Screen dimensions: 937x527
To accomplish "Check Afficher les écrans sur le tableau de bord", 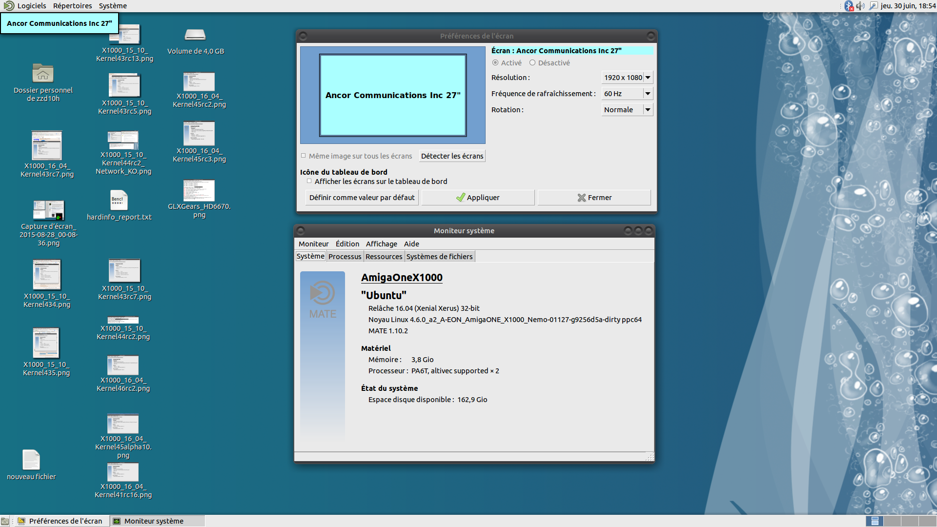I will coord(309,181).
